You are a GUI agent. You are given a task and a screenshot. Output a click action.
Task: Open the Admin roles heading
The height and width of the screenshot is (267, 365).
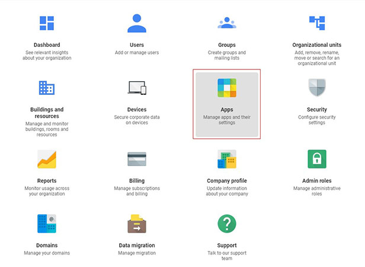tap(317, 181)
